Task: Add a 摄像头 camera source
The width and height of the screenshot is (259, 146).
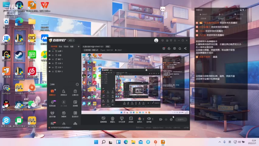Action: (x=112, y=119)
